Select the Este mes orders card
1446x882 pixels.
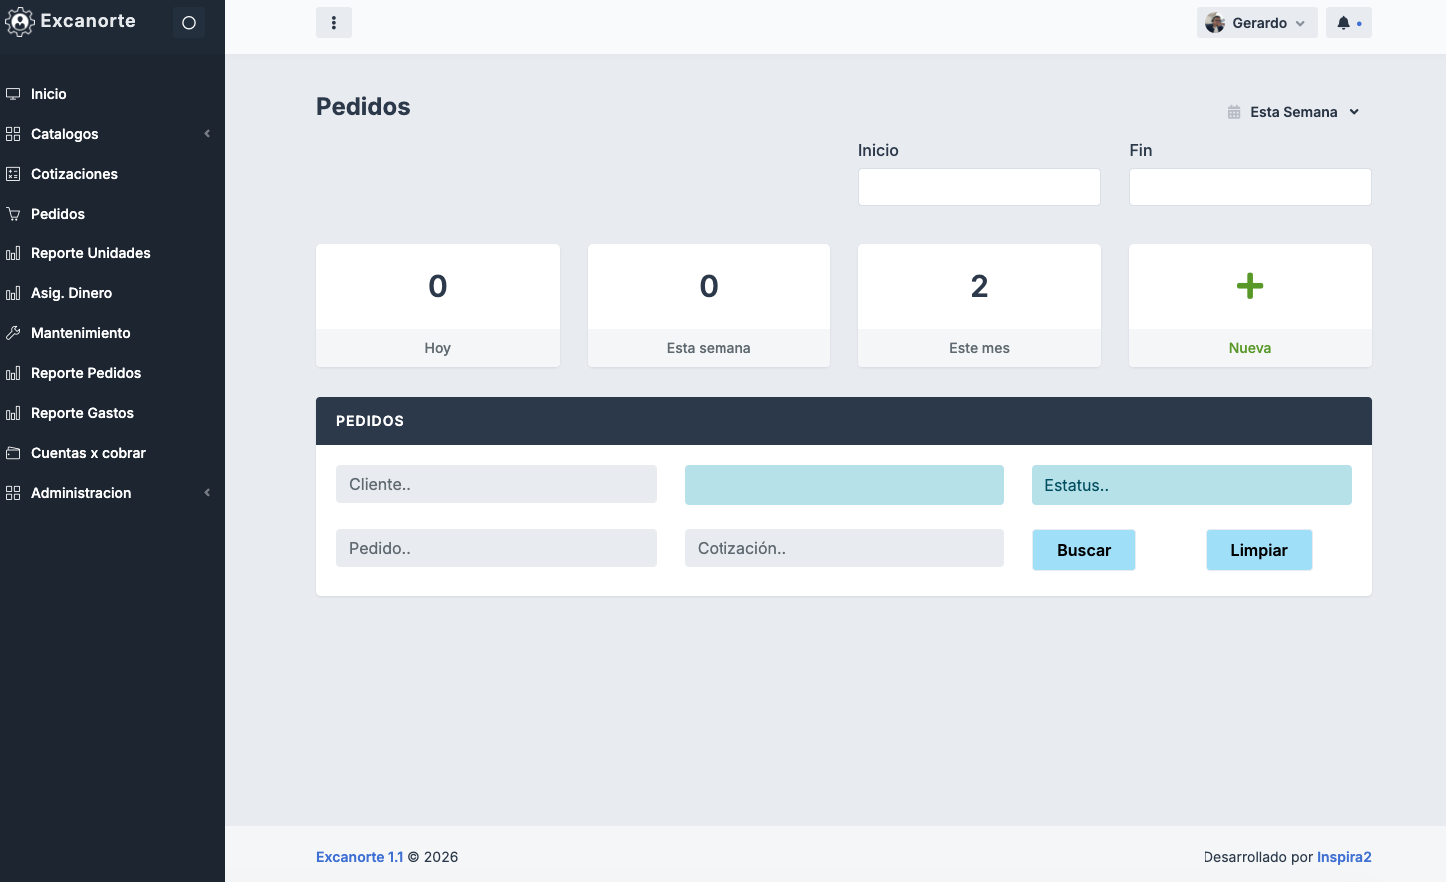click(979, 306)
